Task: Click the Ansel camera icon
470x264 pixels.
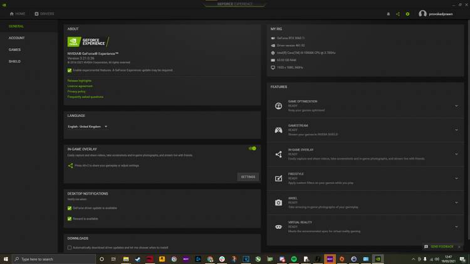Action: (x=278, y=203)
